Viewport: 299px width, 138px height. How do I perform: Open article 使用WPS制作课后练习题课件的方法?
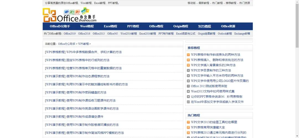(x=91, y=100)
